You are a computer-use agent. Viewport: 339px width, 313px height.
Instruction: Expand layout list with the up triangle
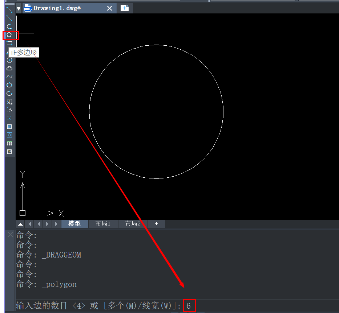tap(21, 224)
